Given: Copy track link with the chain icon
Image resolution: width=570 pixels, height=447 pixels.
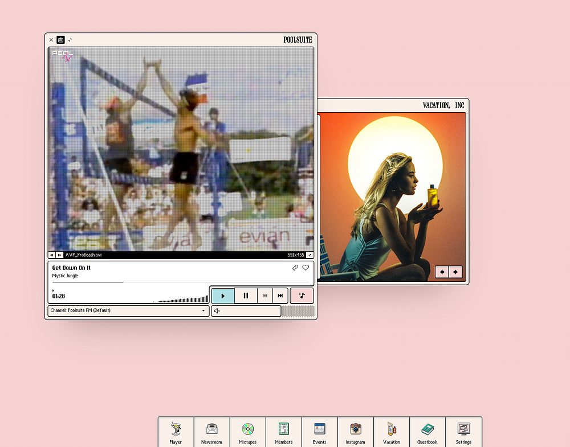Looking at the screenshot, I should [x=295, y=268].
